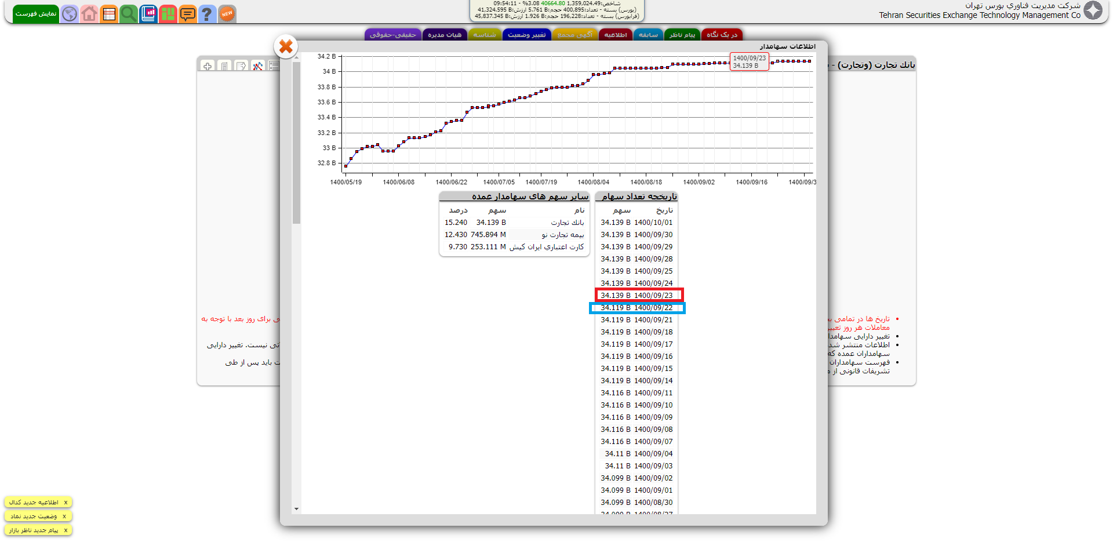The width and height of the screenshot is (1113, 542).
Task: Open the orange speech bubble messages icon
Action: coord(188,14)
